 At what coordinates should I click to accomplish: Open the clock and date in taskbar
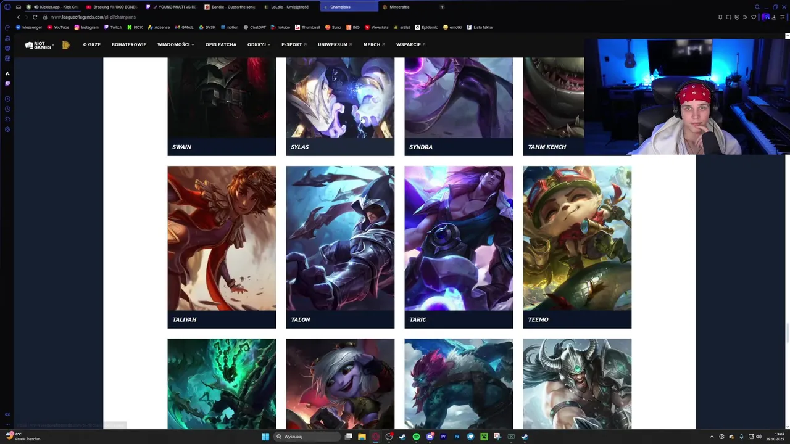[775, 437]
